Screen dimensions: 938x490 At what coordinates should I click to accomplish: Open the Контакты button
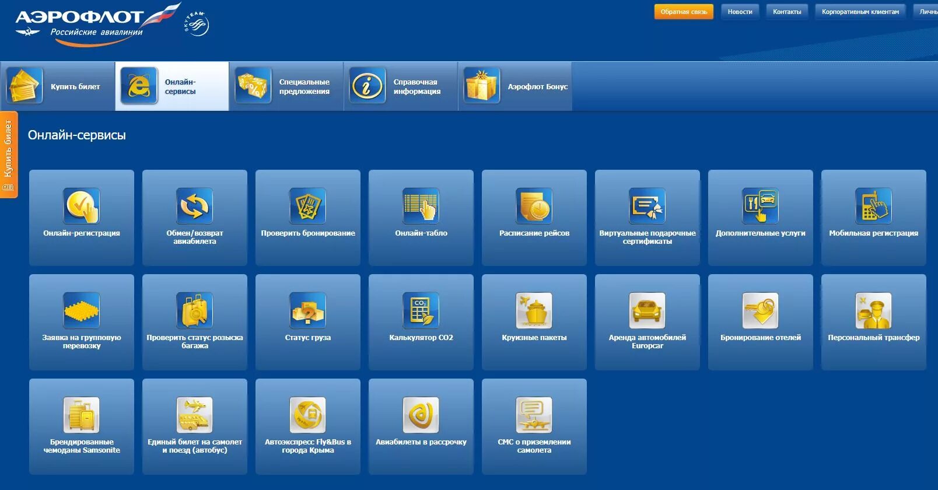tap(787, 12)
